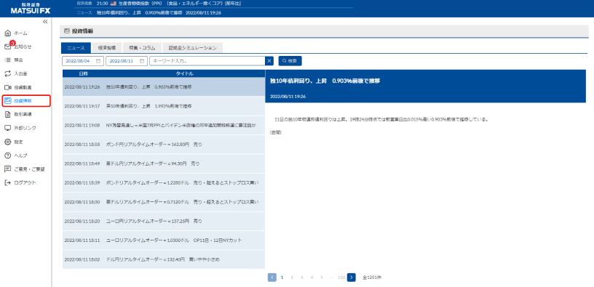Jump to page 2 in pagination
This screenshot has width=594, height=287.
click(292, 277)
